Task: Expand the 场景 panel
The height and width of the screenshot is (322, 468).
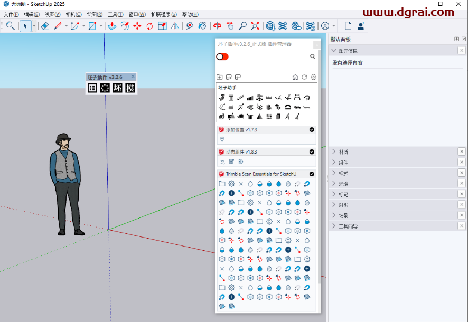Action: (334, 215)
